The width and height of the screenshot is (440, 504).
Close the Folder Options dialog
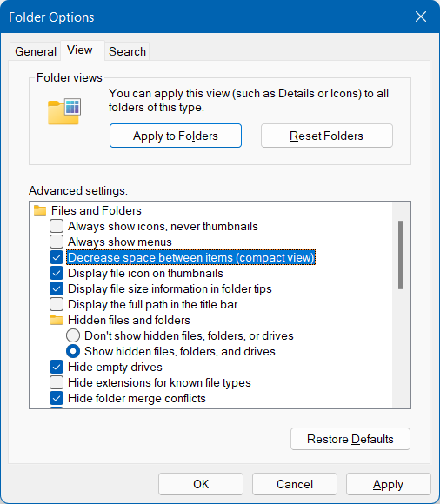pyautogui.click(x=421, y=17)
